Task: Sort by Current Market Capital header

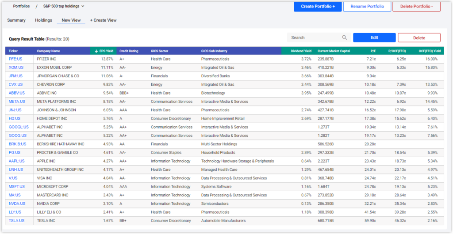Action: pos(334,51)
